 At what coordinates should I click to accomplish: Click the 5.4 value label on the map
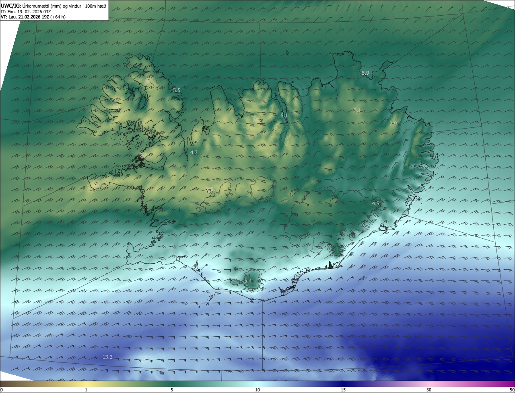point(247,280)
